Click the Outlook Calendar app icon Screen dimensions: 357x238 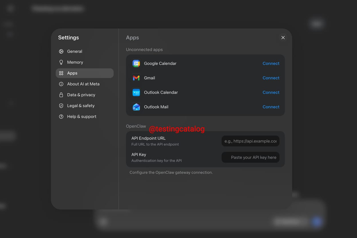tap(136, 92)
